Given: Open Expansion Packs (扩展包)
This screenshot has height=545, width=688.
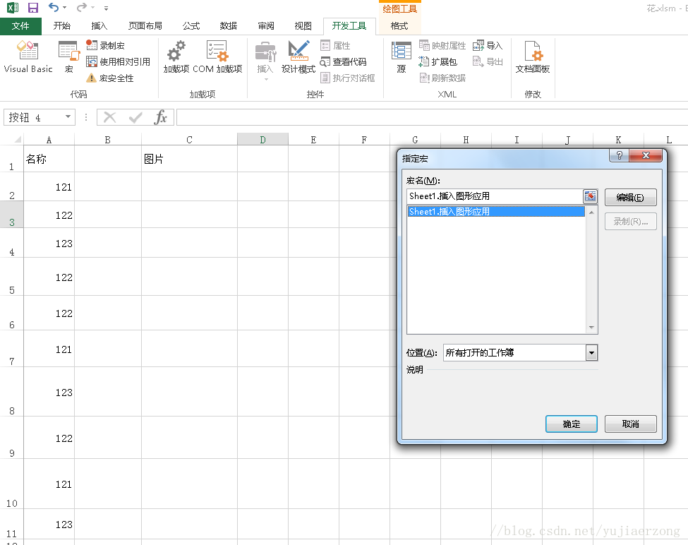Looking at the screenshot, I should tap(438, 62).
